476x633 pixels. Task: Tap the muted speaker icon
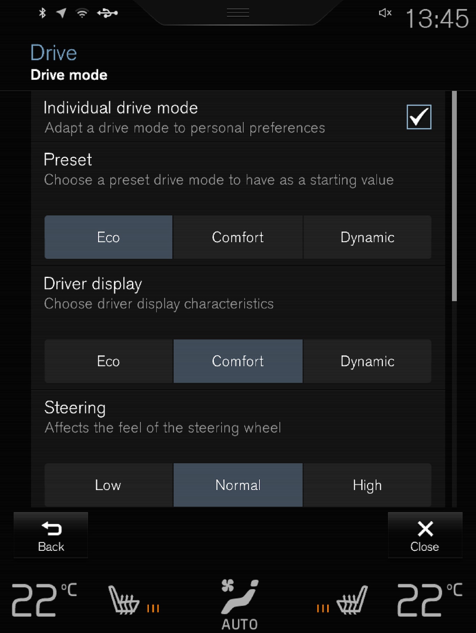tap(385, 13)
